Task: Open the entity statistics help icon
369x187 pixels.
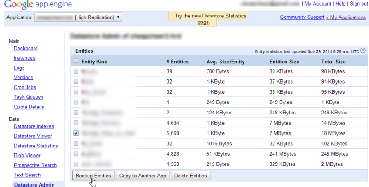Action: pyautogui.click(x=363, y=51)
